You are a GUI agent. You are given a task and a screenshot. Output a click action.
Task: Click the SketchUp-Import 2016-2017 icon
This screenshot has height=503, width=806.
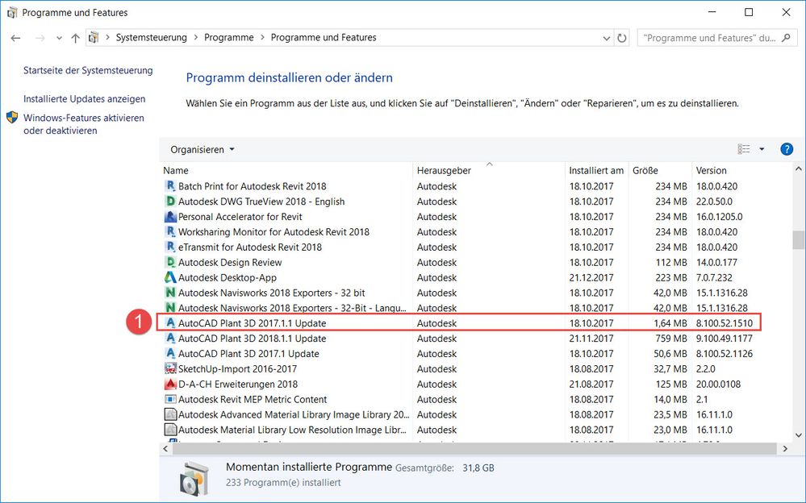pos(170,369)
